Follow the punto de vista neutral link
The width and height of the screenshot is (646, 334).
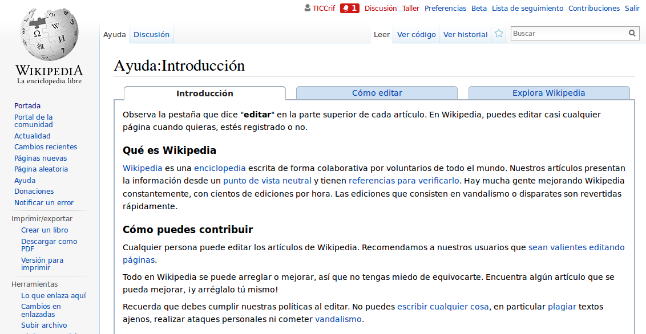[267, 181]
